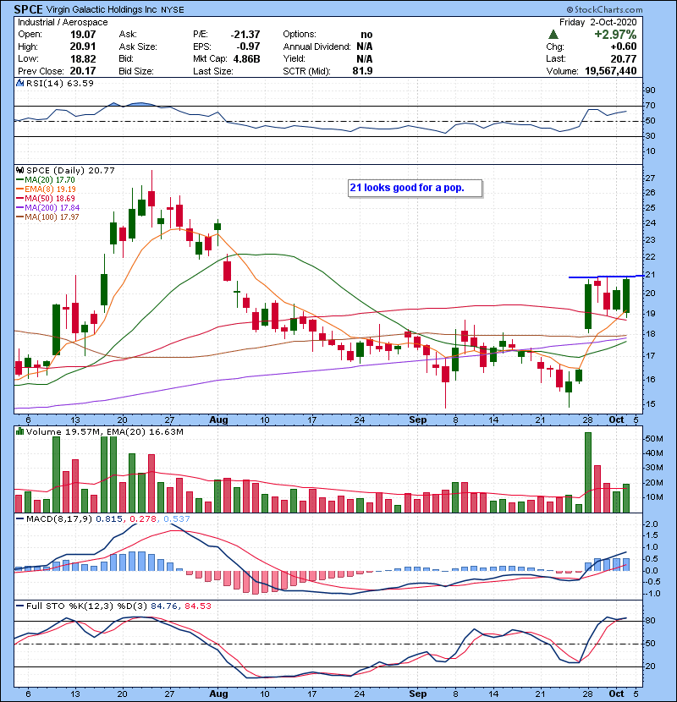The height and width of the screenshot is (702, 677).
Task: Click the Oct label under the price chart
Action: [x=617, y=420]
